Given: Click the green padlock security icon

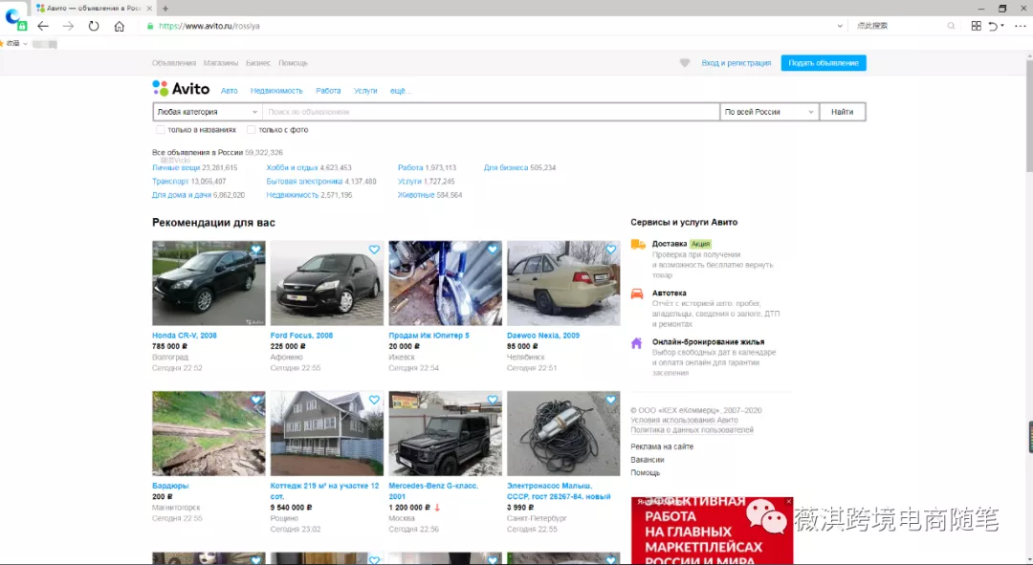Looking at the screenshot, I should tap(150, 26).
